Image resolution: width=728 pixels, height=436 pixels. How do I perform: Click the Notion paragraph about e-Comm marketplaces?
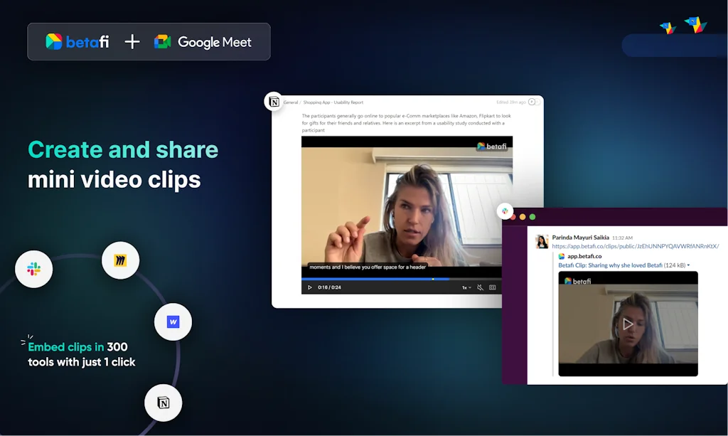tap(406, 122)
